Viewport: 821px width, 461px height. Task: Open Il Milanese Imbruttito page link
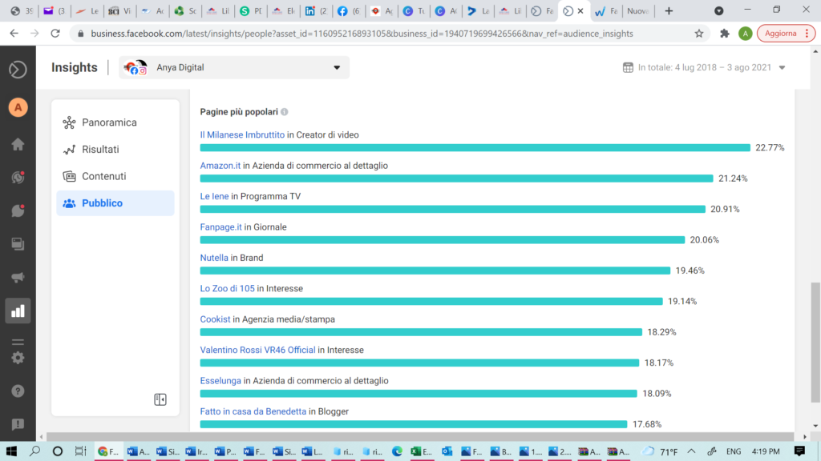[x=242, y=134]
